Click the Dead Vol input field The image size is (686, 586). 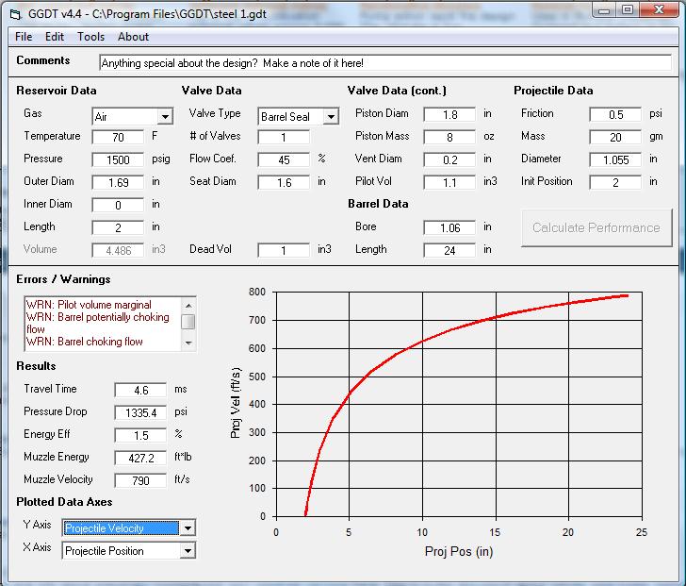[284, 250]
